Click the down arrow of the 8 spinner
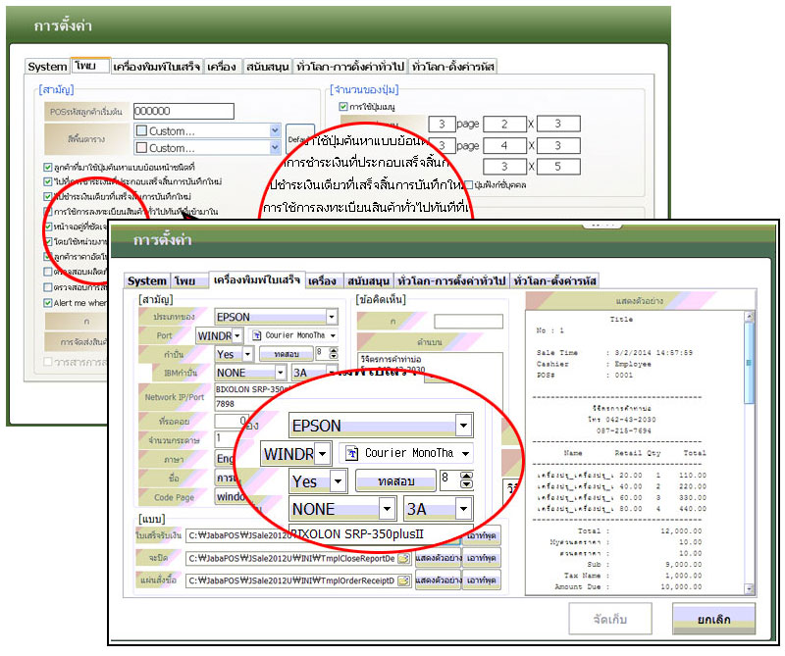785x656 pixels. pos(334,357)
